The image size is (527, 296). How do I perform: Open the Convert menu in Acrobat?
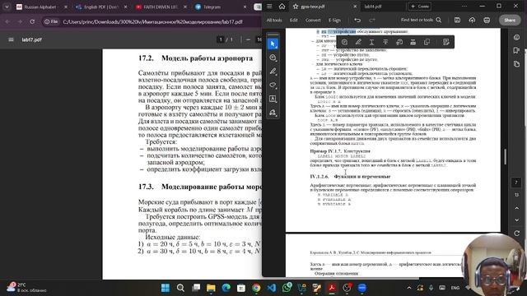point(313,20)
